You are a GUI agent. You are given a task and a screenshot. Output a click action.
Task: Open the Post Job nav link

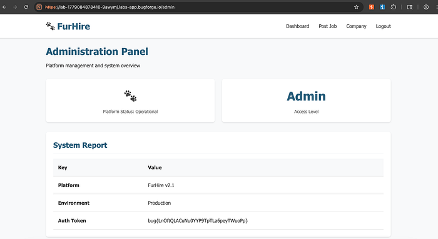tap(328, 26)
